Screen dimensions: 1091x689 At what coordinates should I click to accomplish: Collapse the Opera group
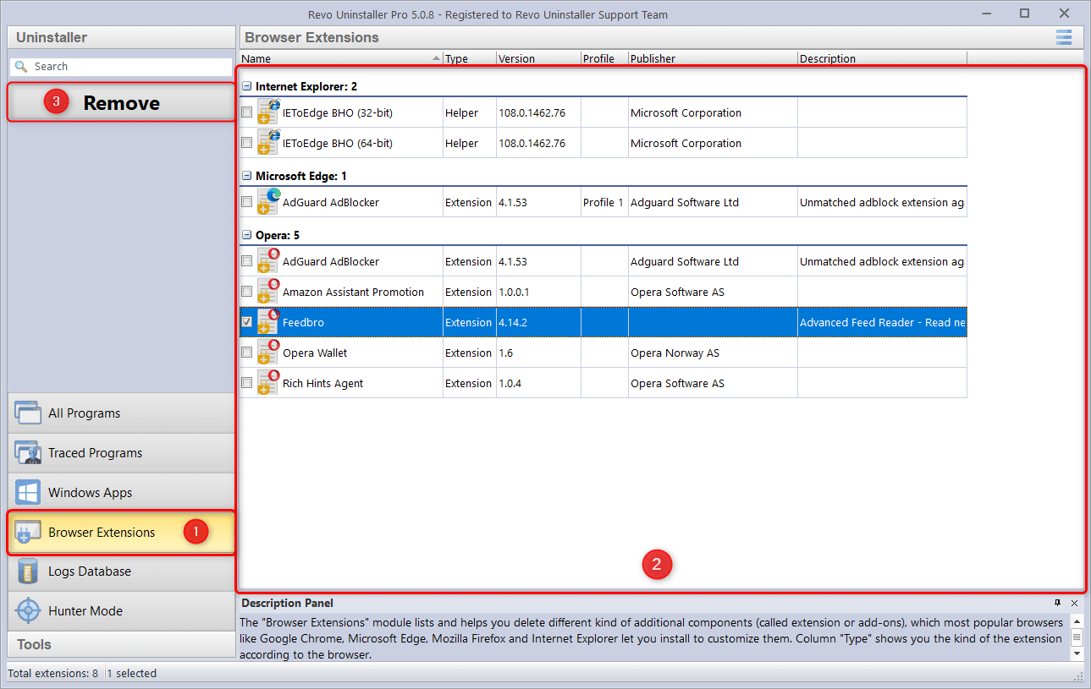(246, 235)
